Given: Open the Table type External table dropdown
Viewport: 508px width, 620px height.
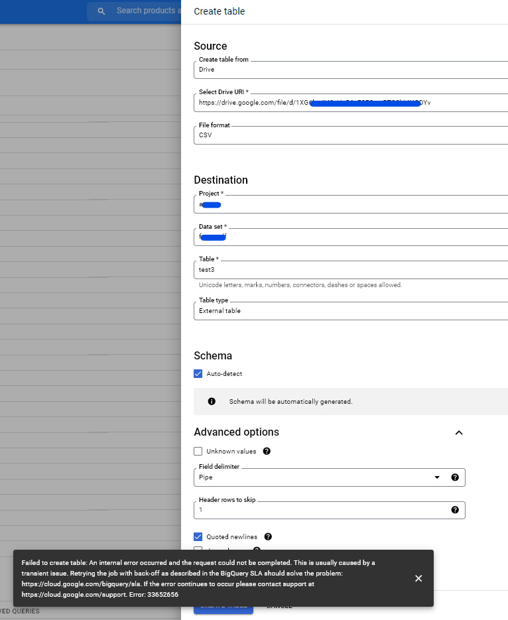Looking at the screenshot, I should click(x=351, y=311).
